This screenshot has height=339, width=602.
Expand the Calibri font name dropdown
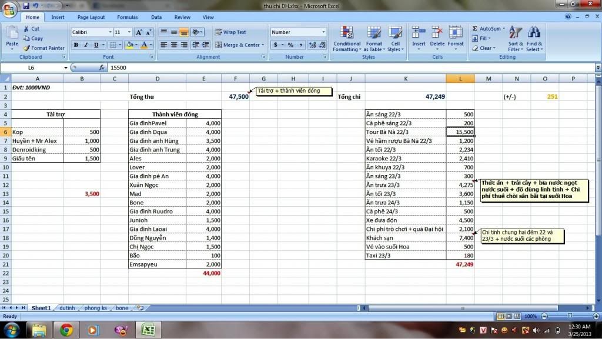point(110,32)
